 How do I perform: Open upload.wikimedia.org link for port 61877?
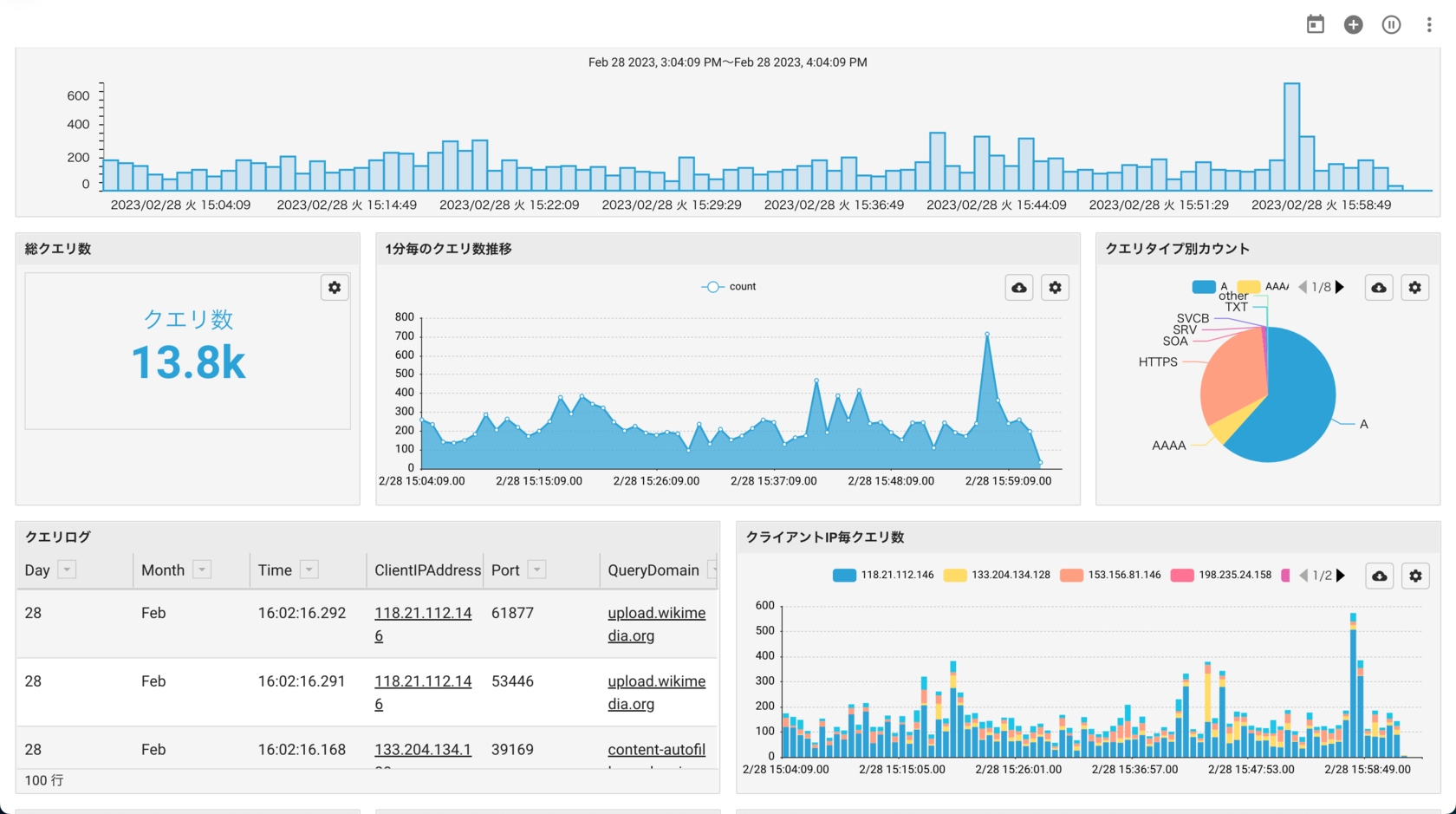tap(656, 624)
